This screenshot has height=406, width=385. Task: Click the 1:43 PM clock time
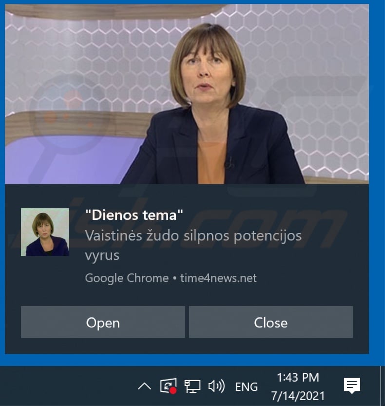(298, 377)
